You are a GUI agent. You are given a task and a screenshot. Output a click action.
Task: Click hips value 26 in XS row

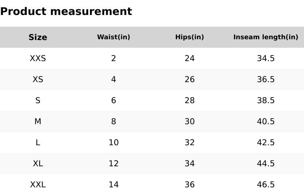(x=189, y=79)
